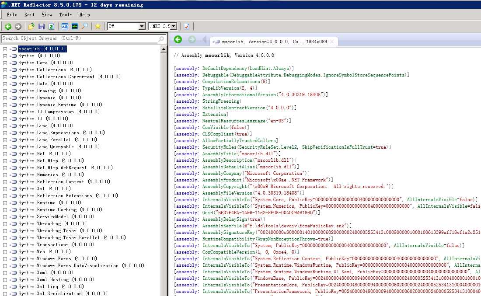Screen dimensions: 481x296
Task: Click the tab scroll-left triangle
Action: click(204, 39)
